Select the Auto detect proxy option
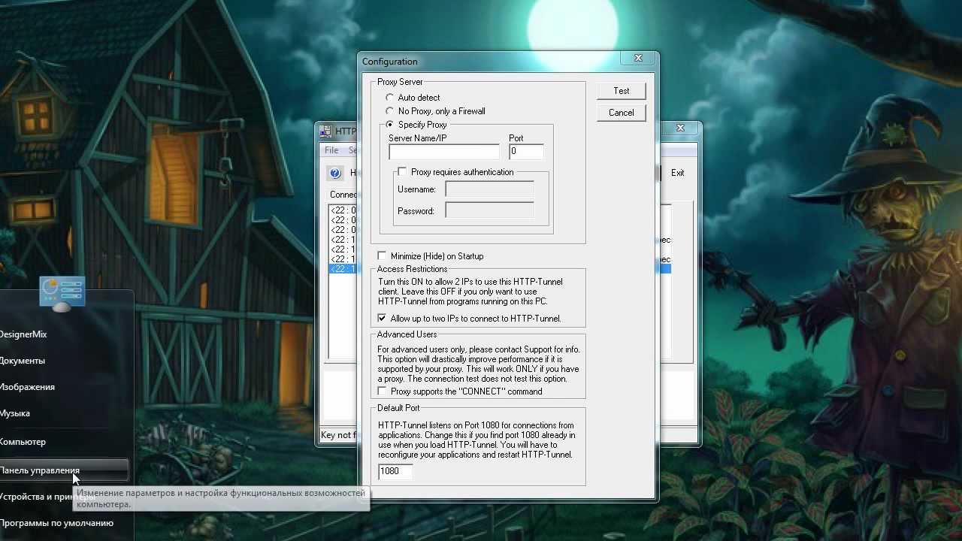The image size is (962, 541). click(389, 98)
